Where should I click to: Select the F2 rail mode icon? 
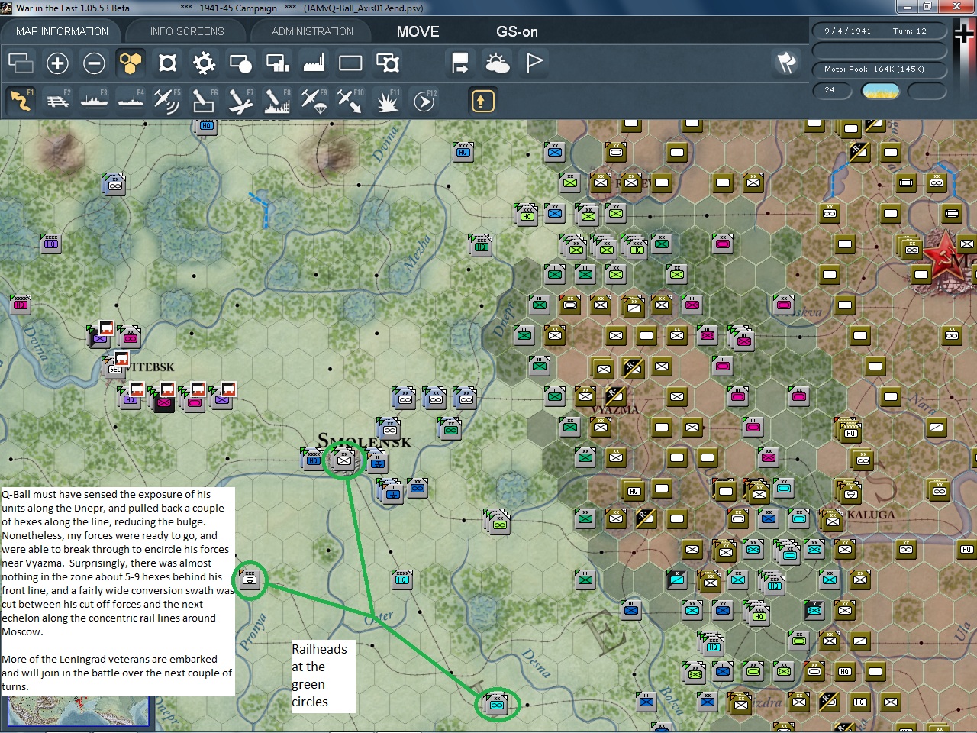(57, 101)
